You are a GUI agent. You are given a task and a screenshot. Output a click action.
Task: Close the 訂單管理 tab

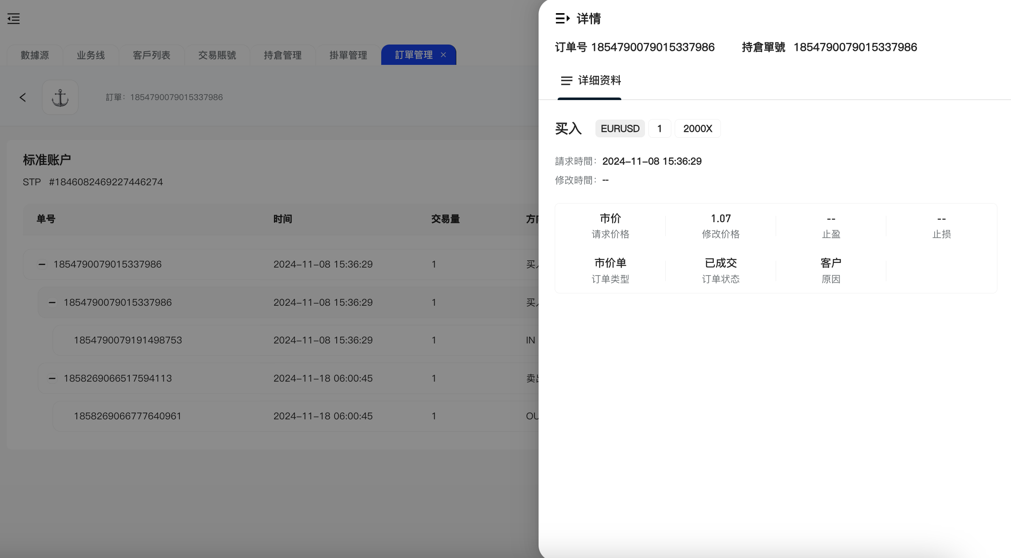point(443,55)
